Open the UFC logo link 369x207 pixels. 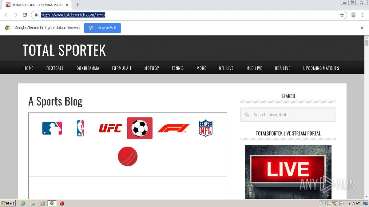pyautogui.click(x=110, y=128)
